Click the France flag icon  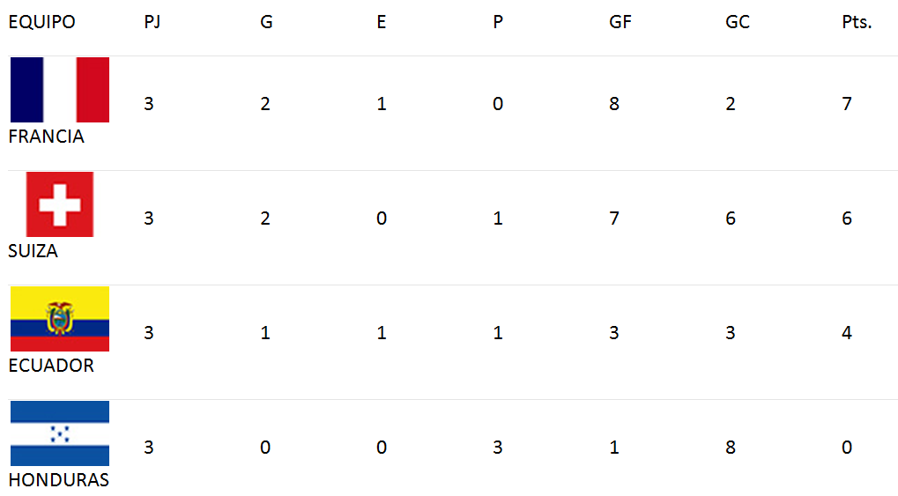(60, 89)
